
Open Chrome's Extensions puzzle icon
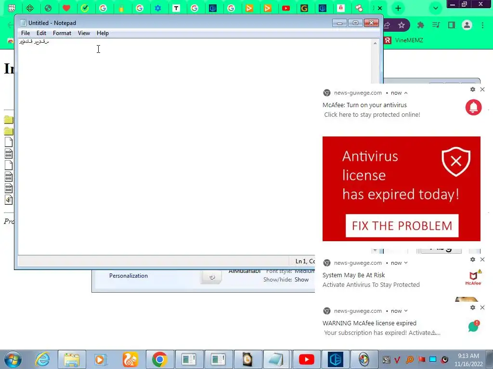tap(420, 25)
